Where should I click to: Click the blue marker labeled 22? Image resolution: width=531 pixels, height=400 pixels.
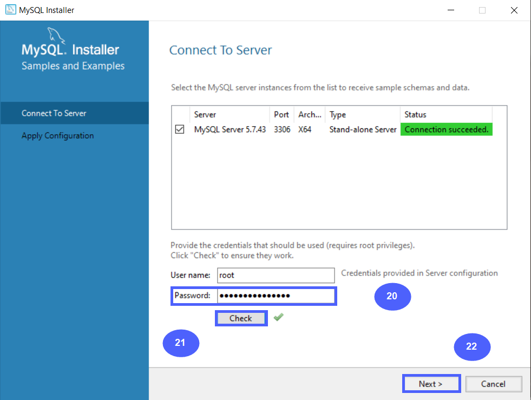[x=471, y=347]
